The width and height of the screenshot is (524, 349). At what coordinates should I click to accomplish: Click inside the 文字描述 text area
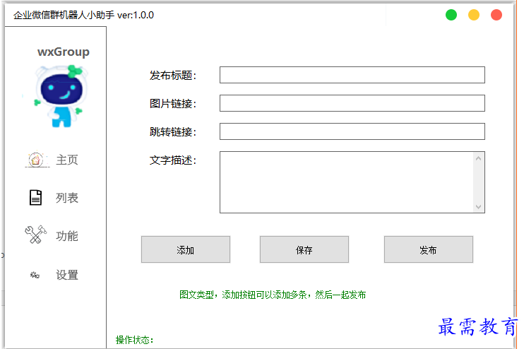[x=347, y=182]
